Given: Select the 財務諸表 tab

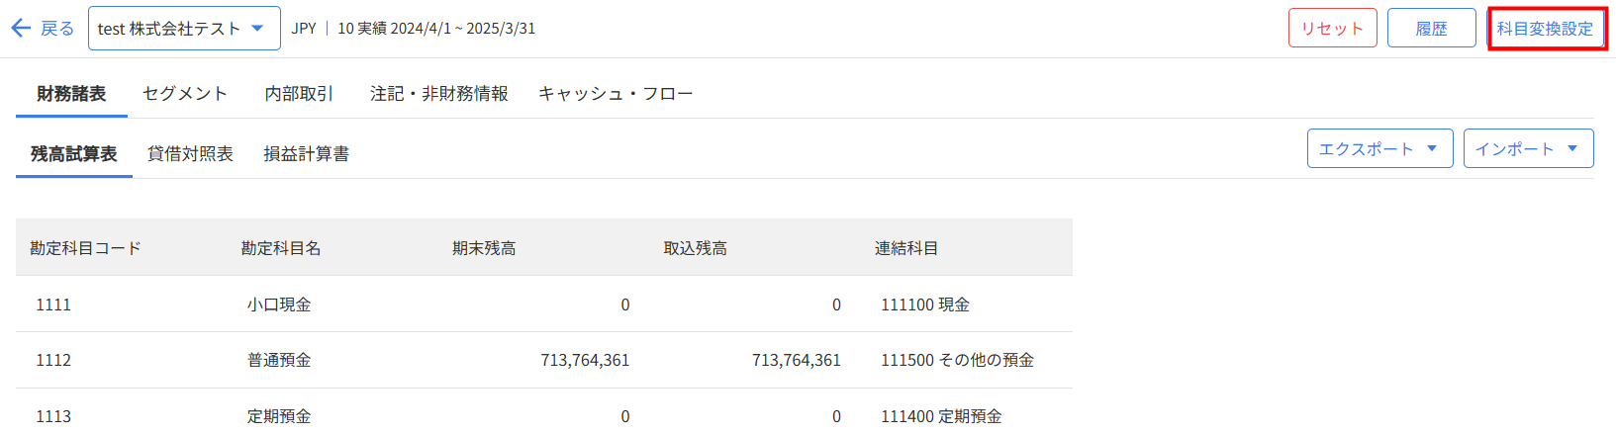Looking at the screenshot, I should coord(71,94).
